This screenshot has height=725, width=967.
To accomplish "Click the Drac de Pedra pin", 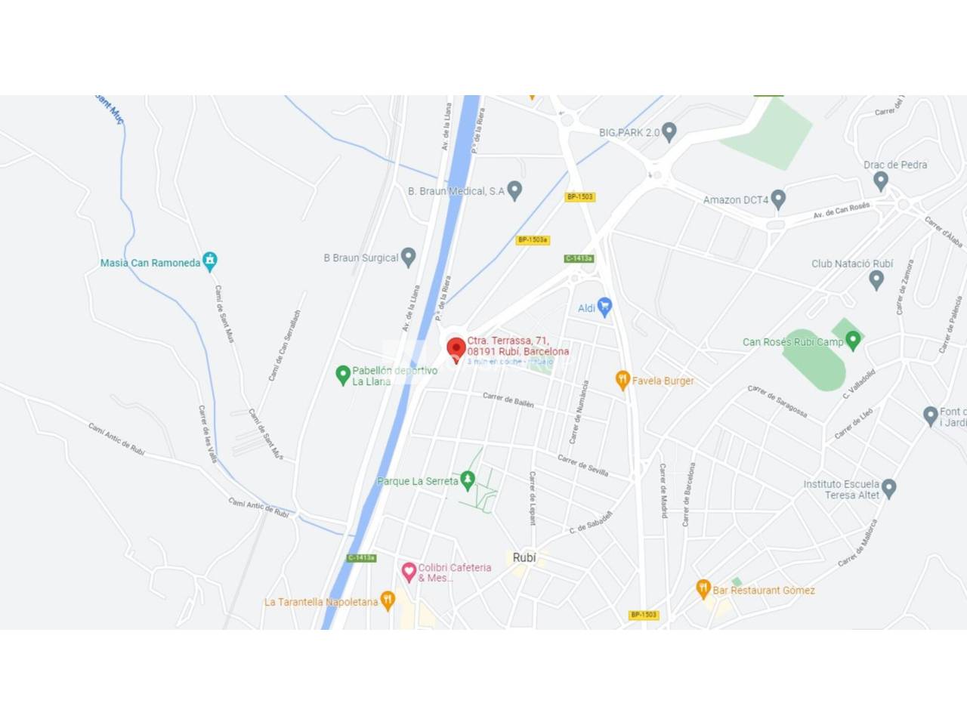I will (880, 180).
